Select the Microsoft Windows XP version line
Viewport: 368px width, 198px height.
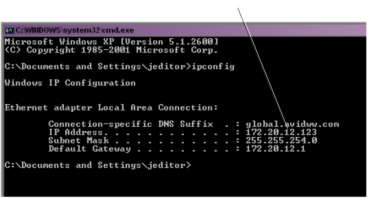(x=112, y=42)
